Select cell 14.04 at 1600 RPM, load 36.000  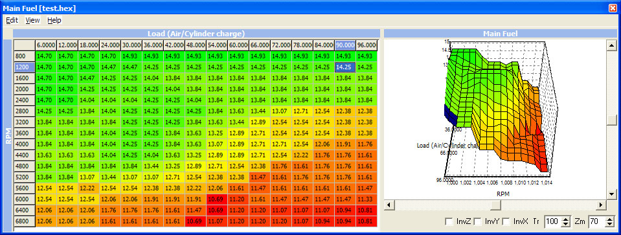pos(153,78)
